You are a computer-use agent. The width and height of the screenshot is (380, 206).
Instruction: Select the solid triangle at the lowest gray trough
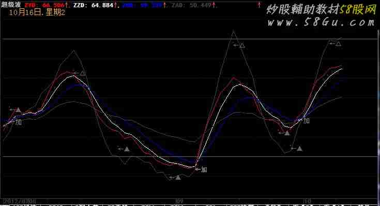(x=178, y=178)
